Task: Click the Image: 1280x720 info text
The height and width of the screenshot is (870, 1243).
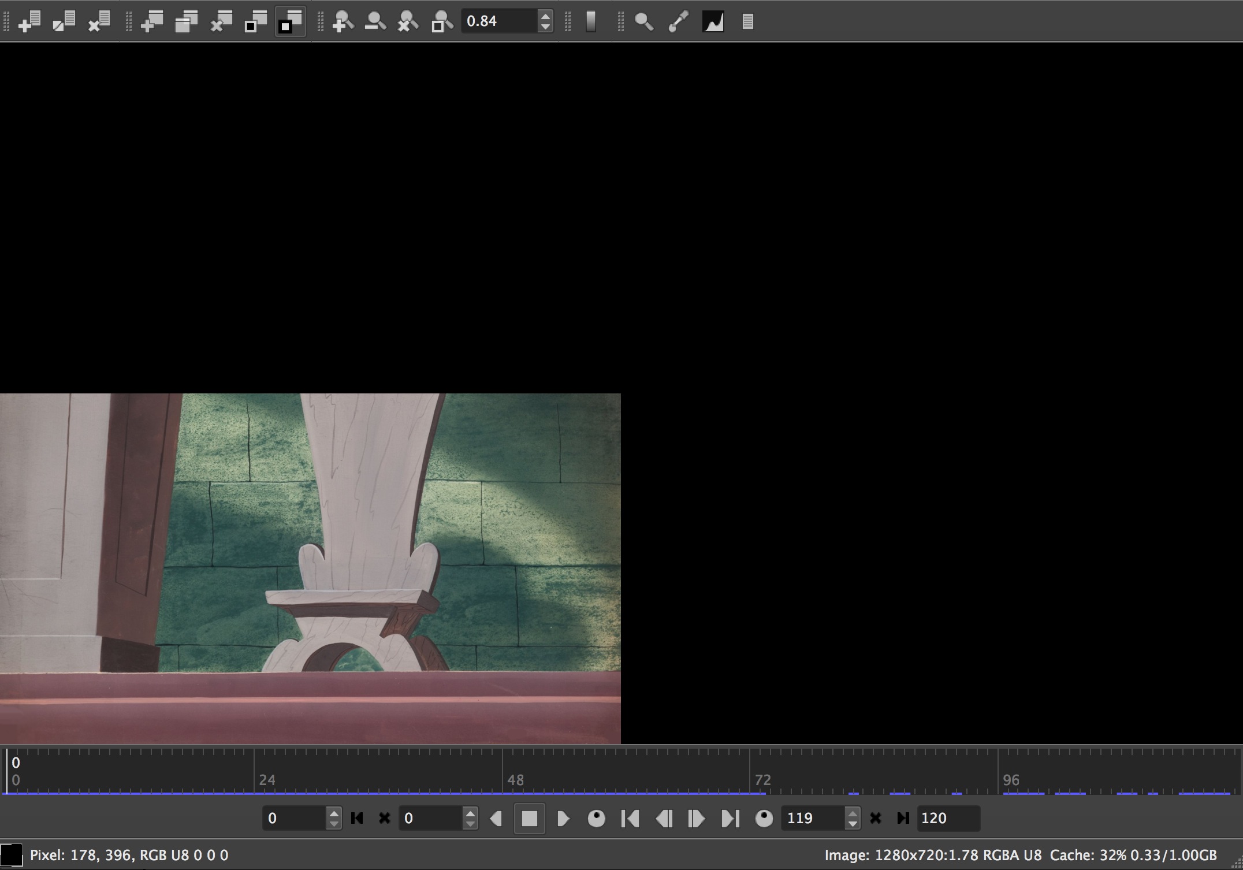Action: click(933, 855)
